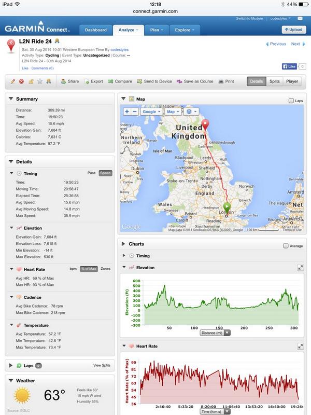Mark activity as favorite with star icon
Image resolution: width=311 pixels, height=415 pixels.
click(x=40, y=81)
